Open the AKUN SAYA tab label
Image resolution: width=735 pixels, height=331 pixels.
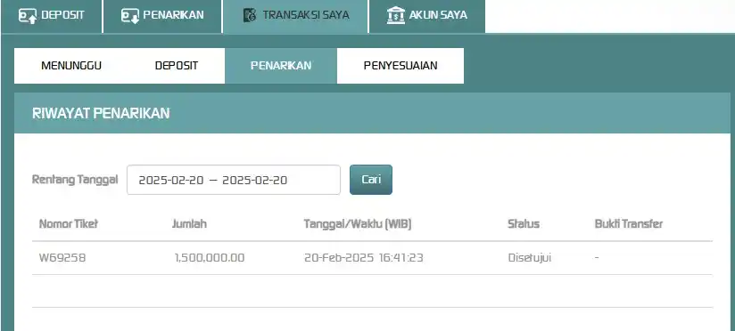[438, 15]
